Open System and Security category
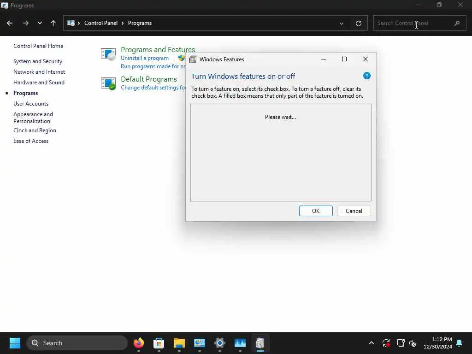This screenshot has height=354, width=472. coord(38,61)
